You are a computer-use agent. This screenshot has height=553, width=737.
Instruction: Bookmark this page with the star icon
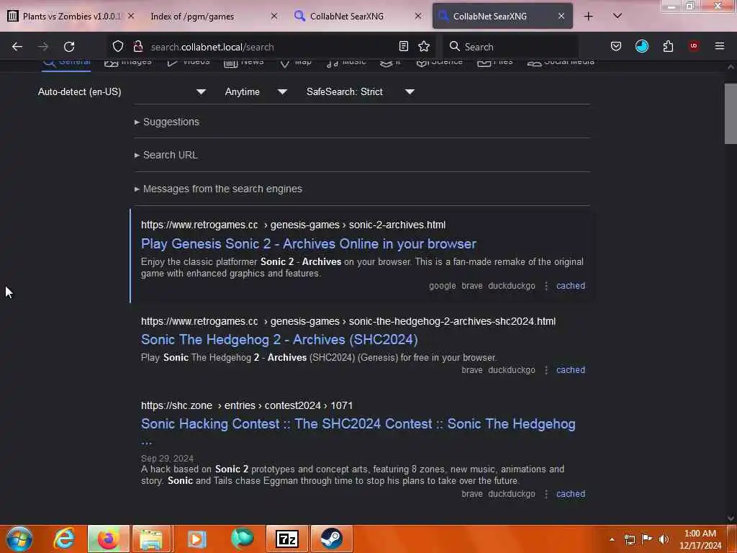(424, 46)
